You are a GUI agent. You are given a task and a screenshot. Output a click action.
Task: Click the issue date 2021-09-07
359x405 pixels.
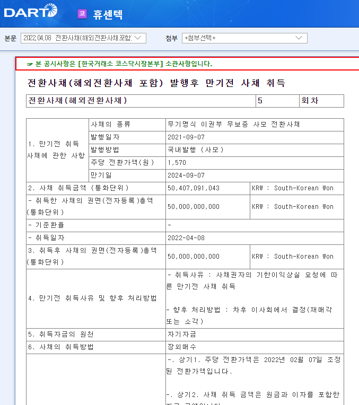coord(186,137)
